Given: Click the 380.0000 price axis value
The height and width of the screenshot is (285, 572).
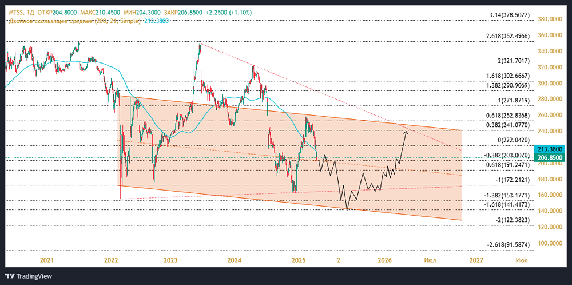Looking at the screenshot, I should 550,19.
